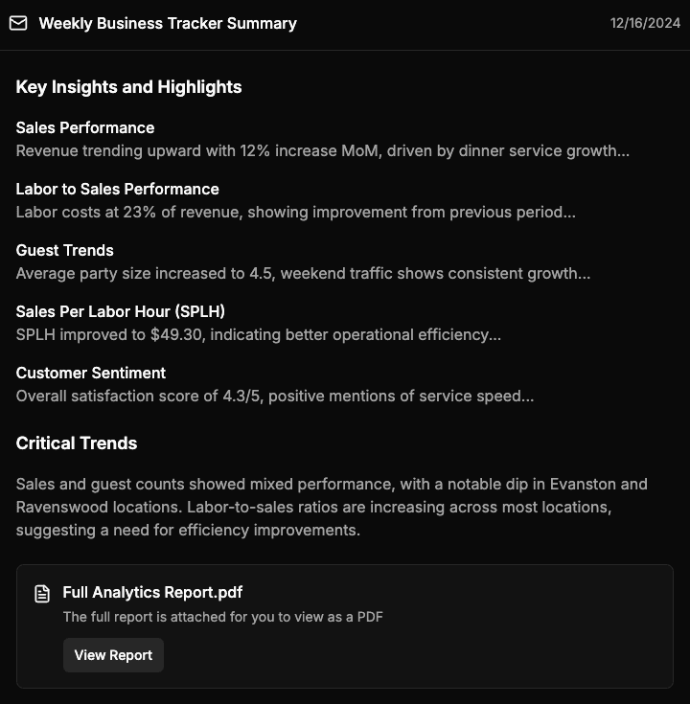
Task: Click the Evanston and Ravenswood trends paragraph
Action: (332, 507)
